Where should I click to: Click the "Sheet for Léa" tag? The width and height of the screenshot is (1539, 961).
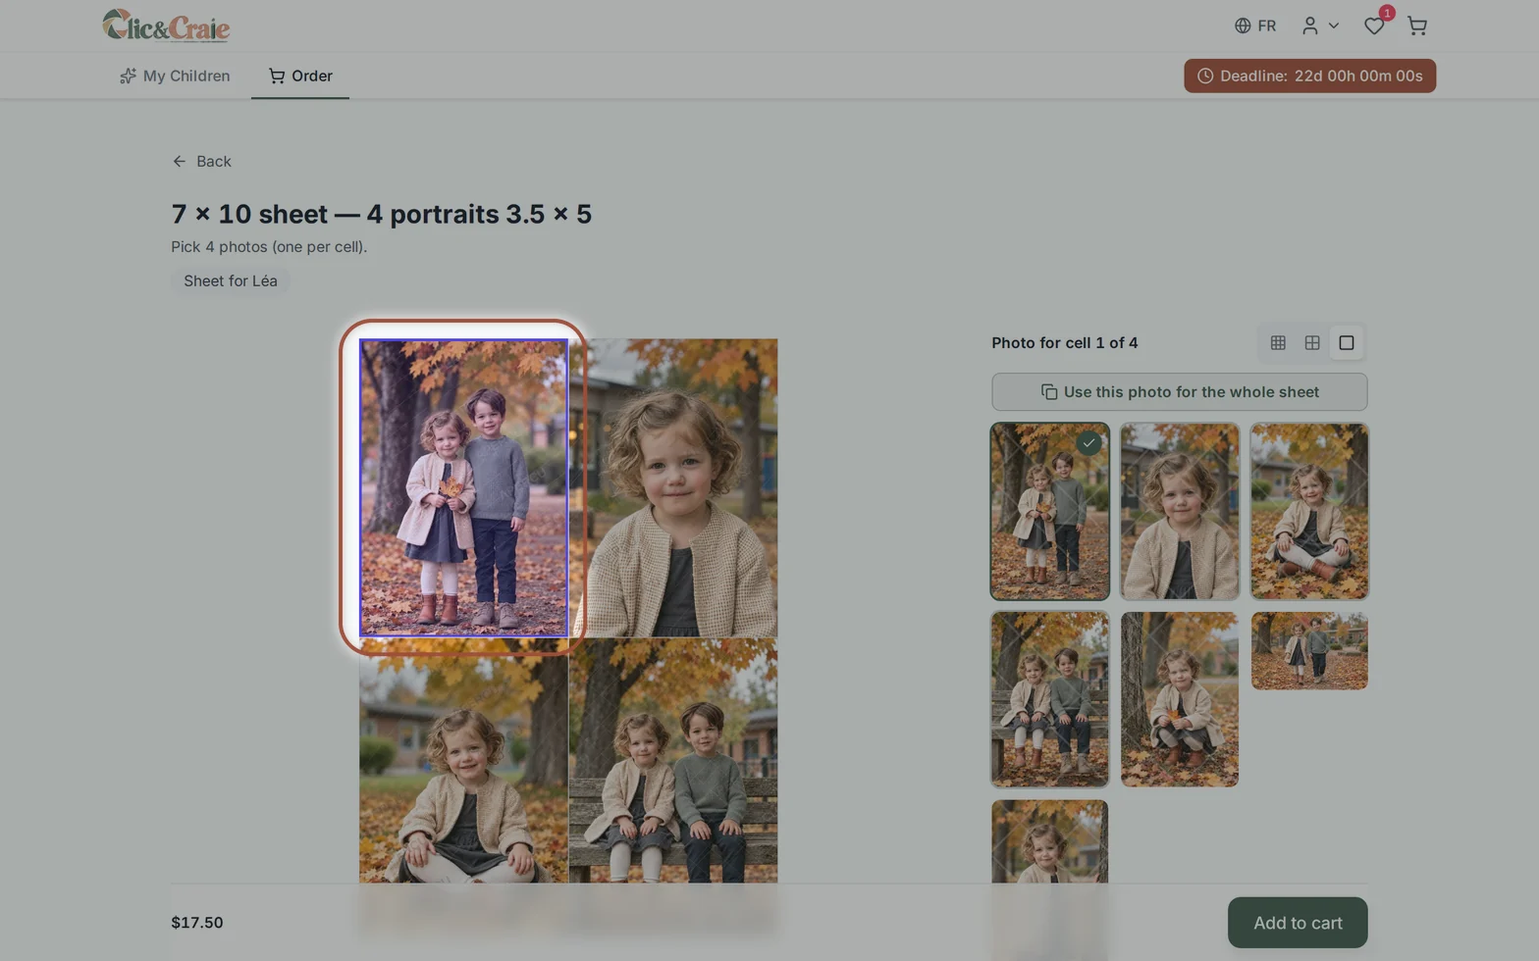tap(231, 280)
